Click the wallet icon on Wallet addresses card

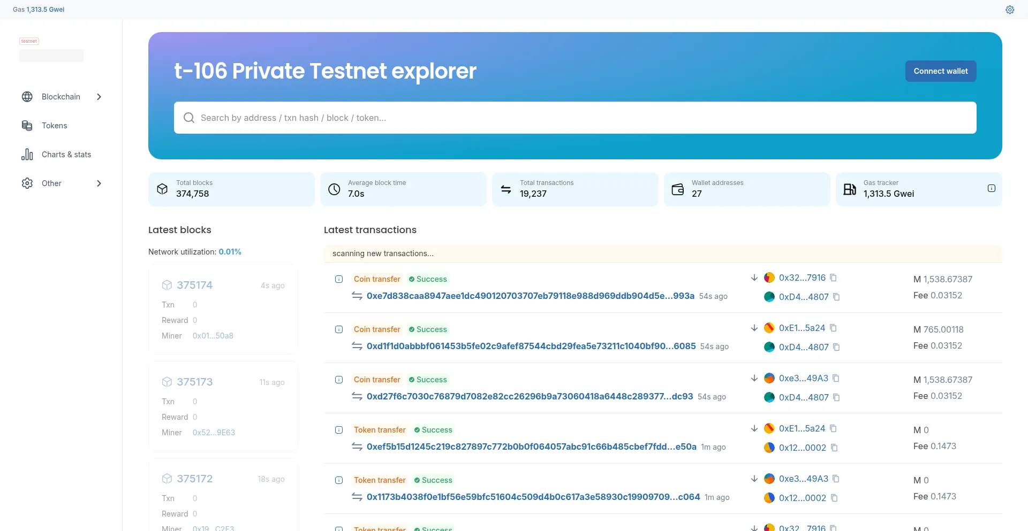point(677,189)
